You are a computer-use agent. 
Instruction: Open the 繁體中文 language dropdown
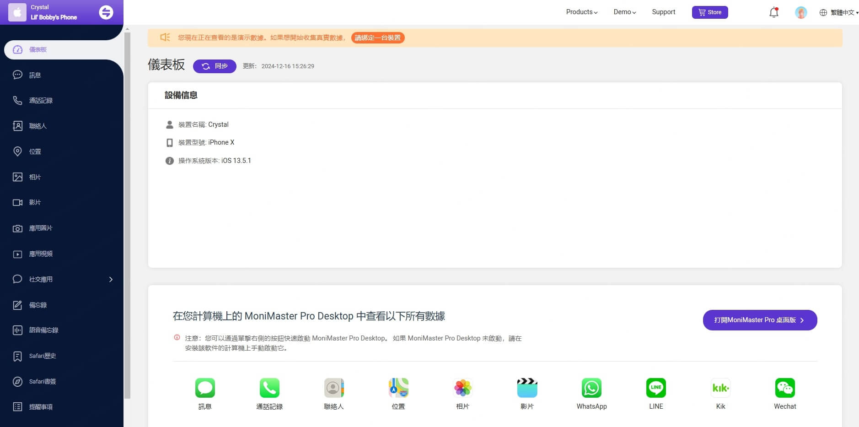pos(839,12)
